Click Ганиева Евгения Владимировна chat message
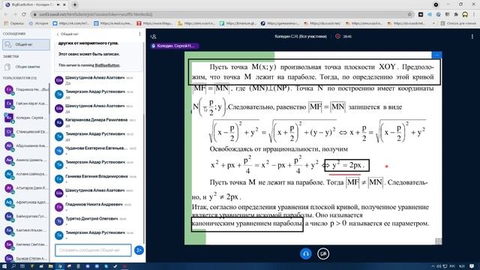The height and width of the screenshot is (270, 480). (97, 178)
